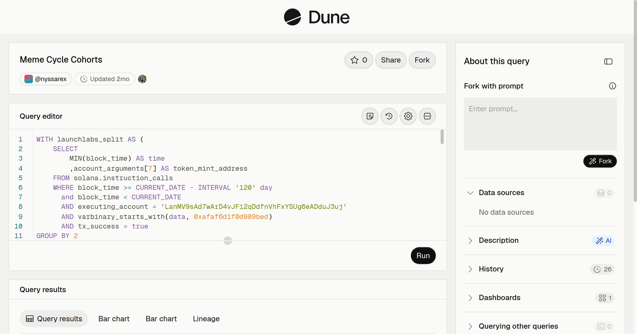Expand the History section
The height and width of the screenshot is (334, 637).
470,269
